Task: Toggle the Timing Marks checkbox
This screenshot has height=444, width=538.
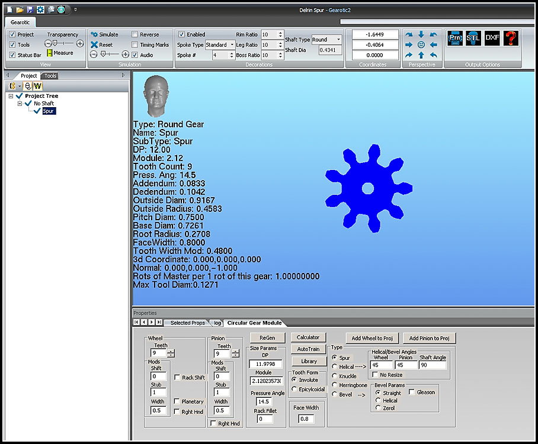Action: (x=135, y=45)
